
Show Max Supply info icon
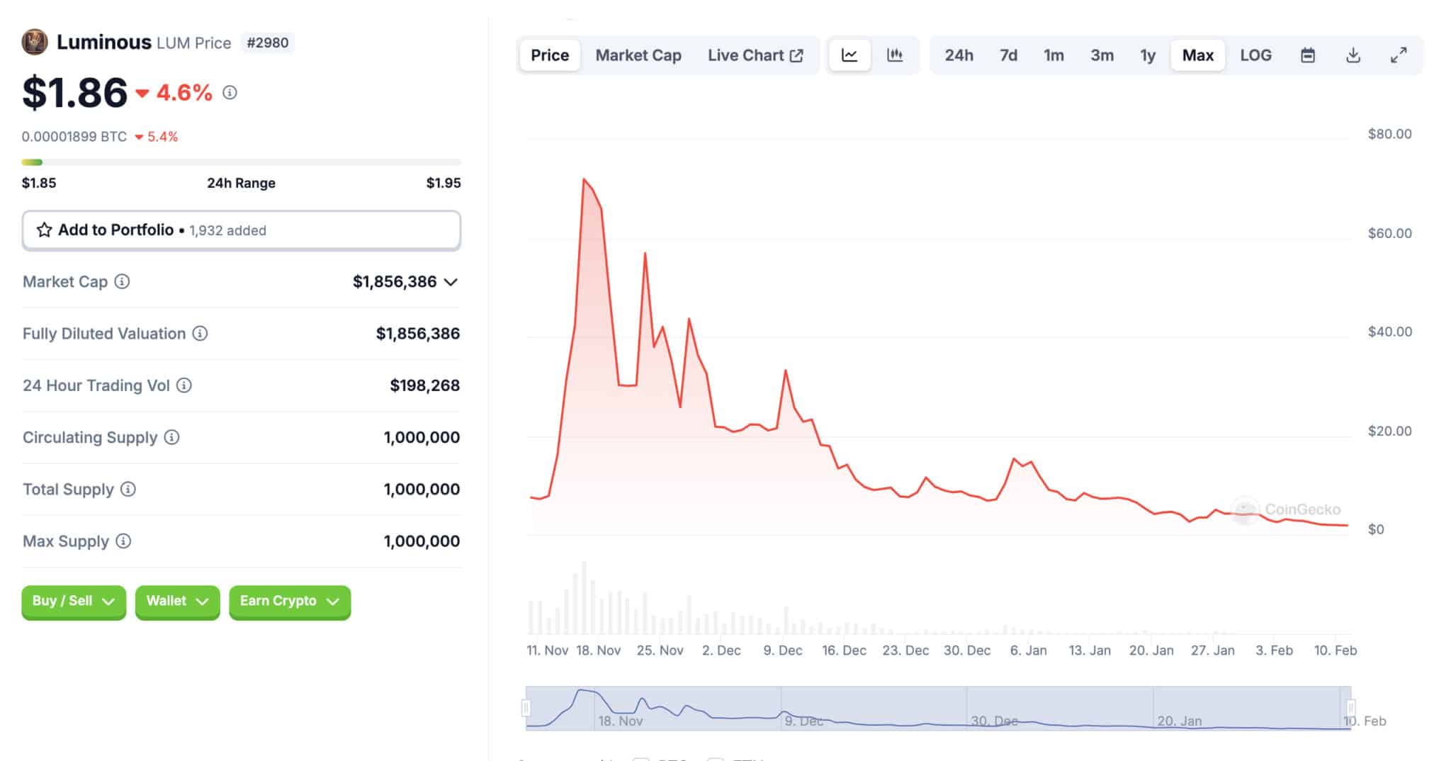[123, 541]
